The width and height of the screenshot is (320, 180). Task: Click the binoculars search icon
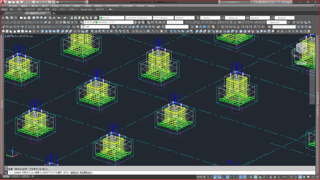pos(253,2)
